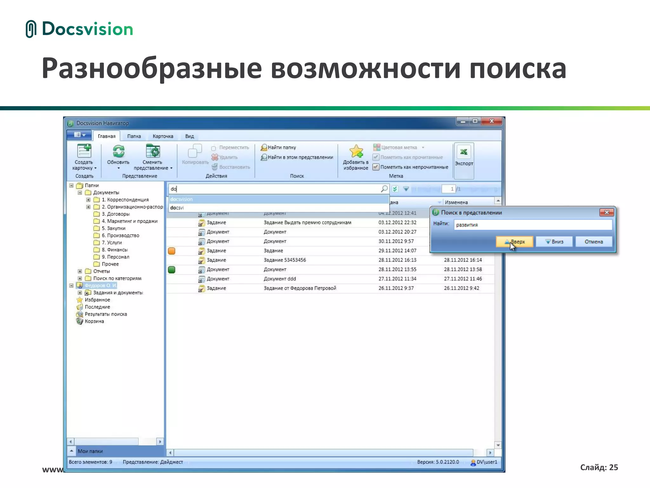Select row 'Задание 53453456'
Viewport: 650px width, 488px height.
click(x=330, y=260)
